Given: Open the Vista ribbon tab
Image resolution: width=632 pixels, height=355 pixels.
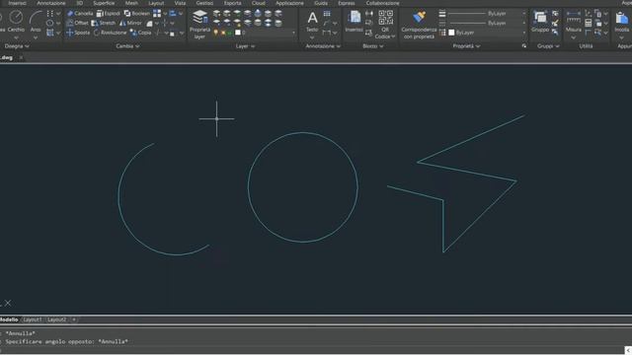Looking at the screenshot, I should (180, 3).
